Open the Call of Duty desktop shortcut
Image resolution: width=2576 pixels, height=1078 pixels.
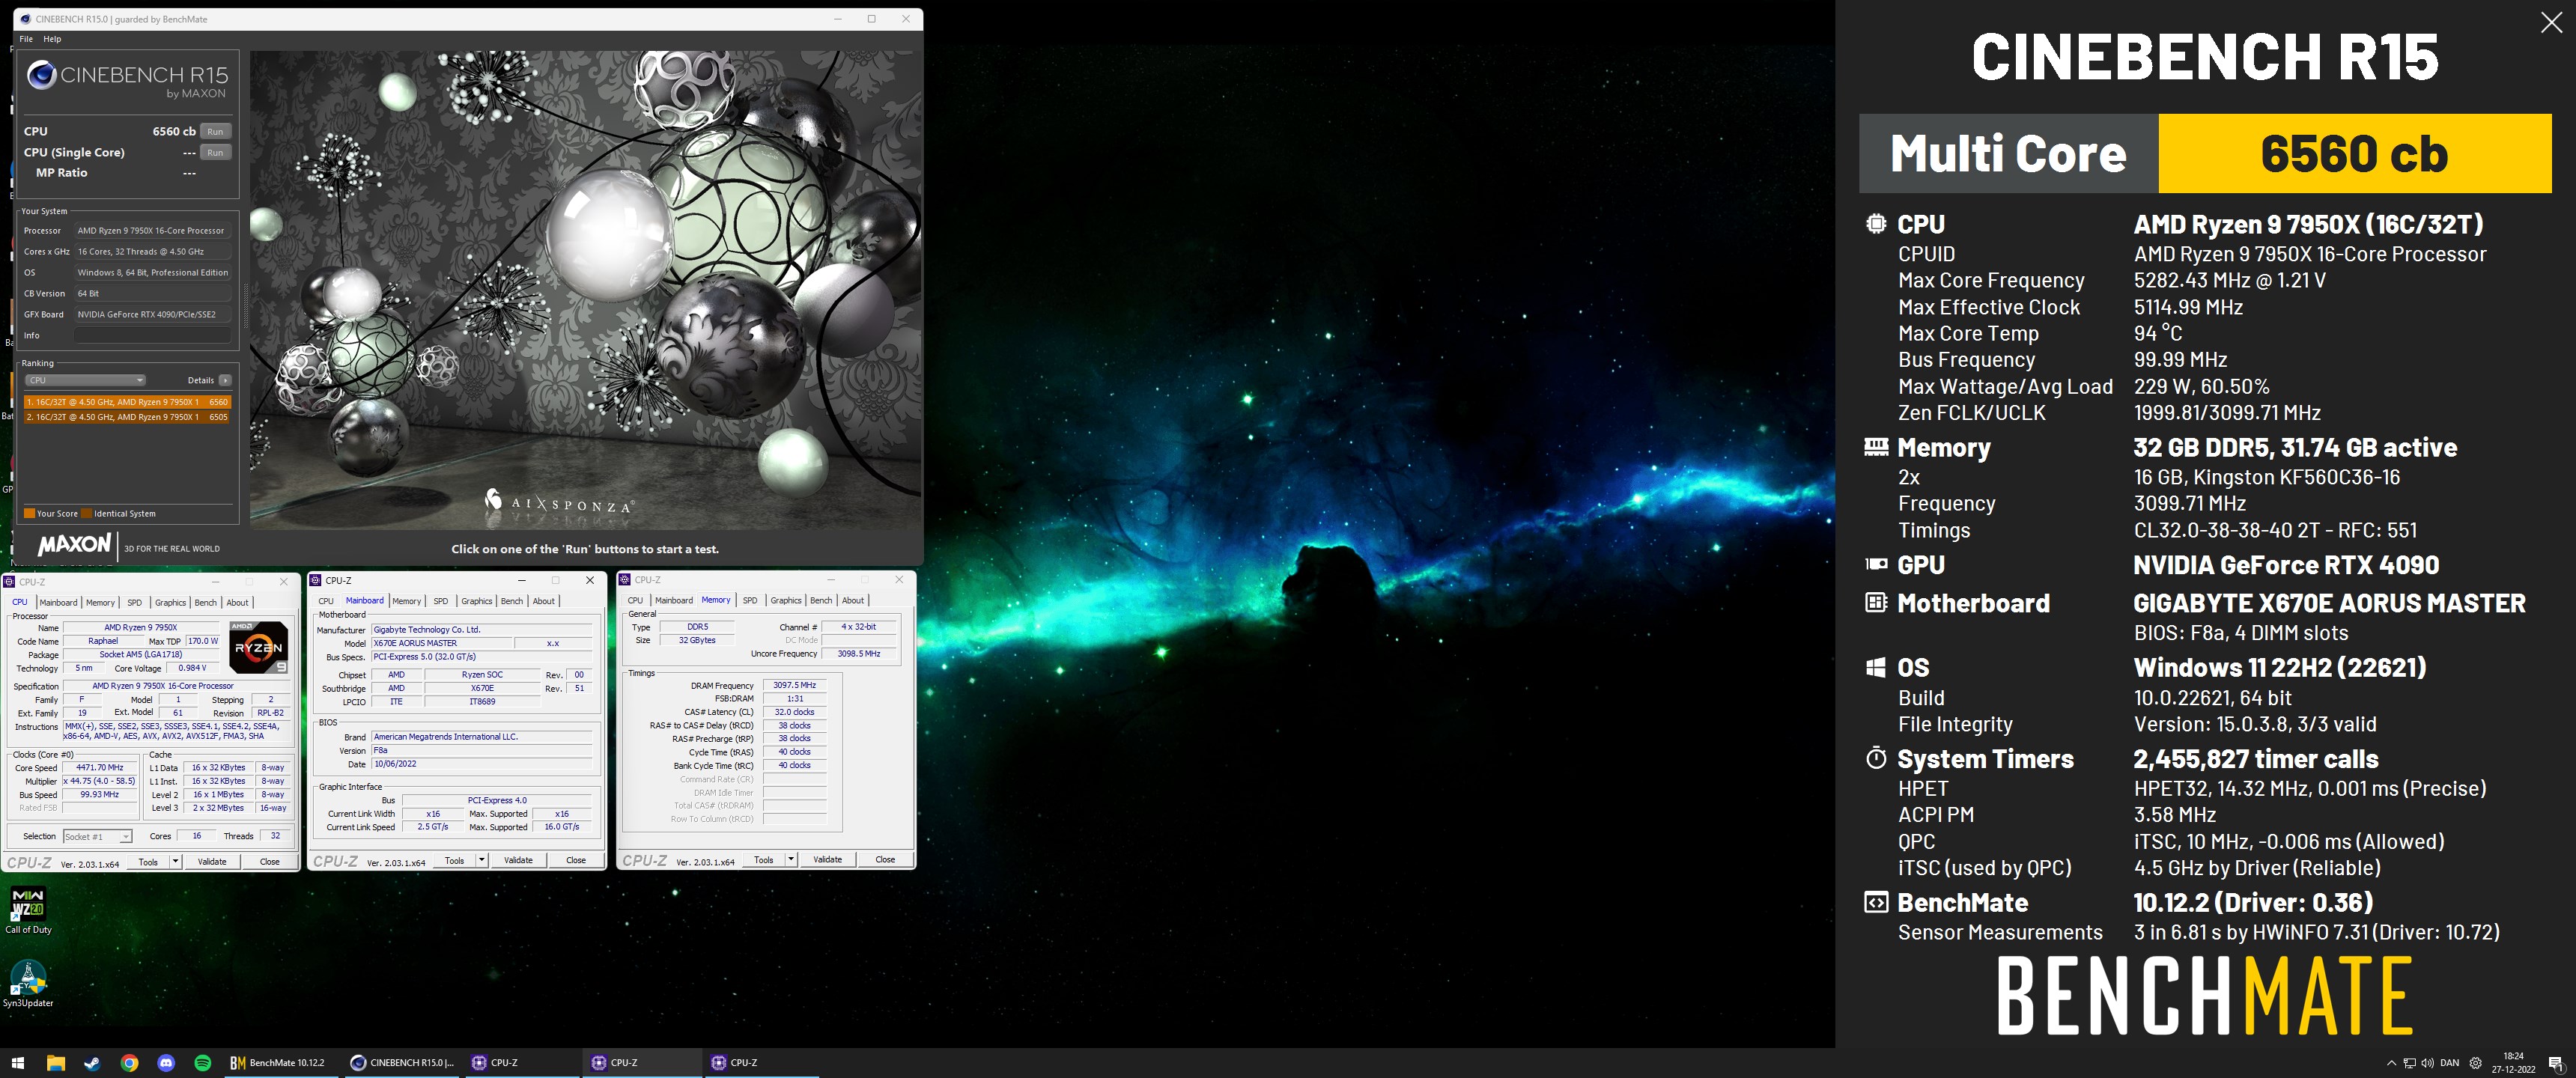(x=28, y=910)
